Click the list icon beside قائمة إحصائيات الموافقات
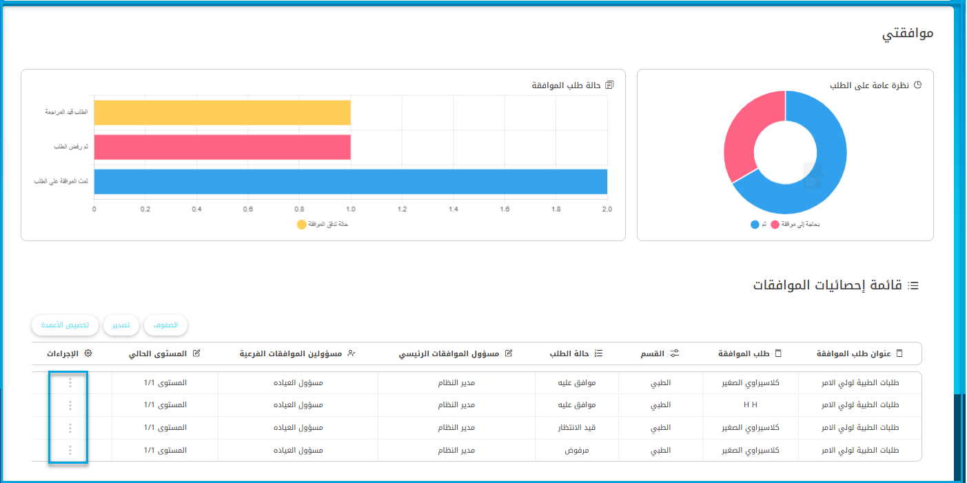Viewport: 967px width, 483px height. tap(914, 285)
